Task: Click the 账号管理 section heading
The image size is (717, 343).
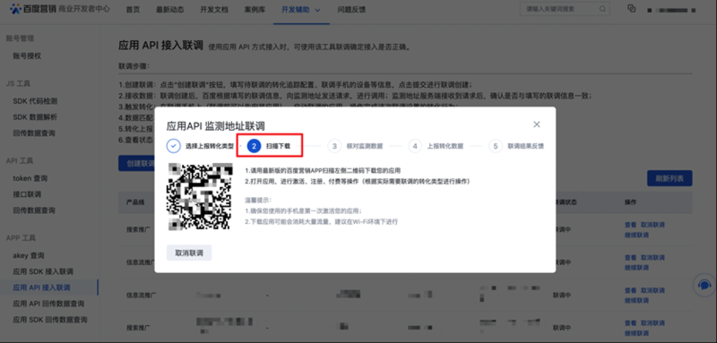Action: click(x=20, y=39)
